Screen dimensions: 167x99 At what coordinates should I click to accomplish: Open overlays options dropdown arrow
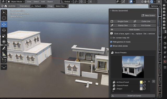(x=134, y=2)
